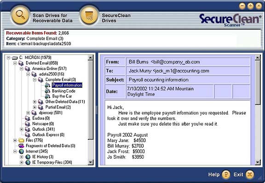Screen dimensions: 265x183
Task: Click the tree panel scrollbar thumb
Action: tap(91, 100)
